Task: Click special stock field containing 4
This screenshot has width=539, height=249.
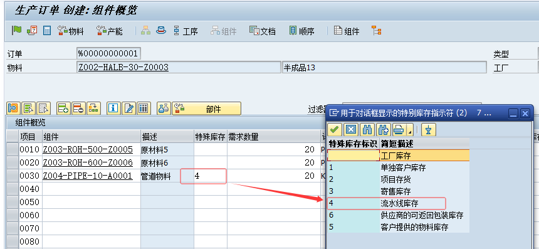Action: tap(210, 176)
